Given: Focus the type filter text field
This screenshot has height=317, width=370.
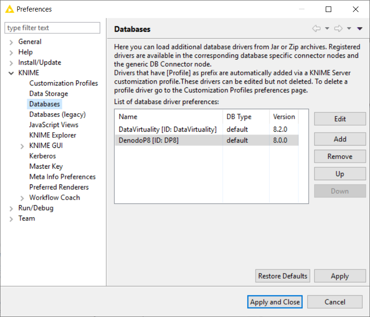Looking at the screenshot, I should tap(53, 28).
